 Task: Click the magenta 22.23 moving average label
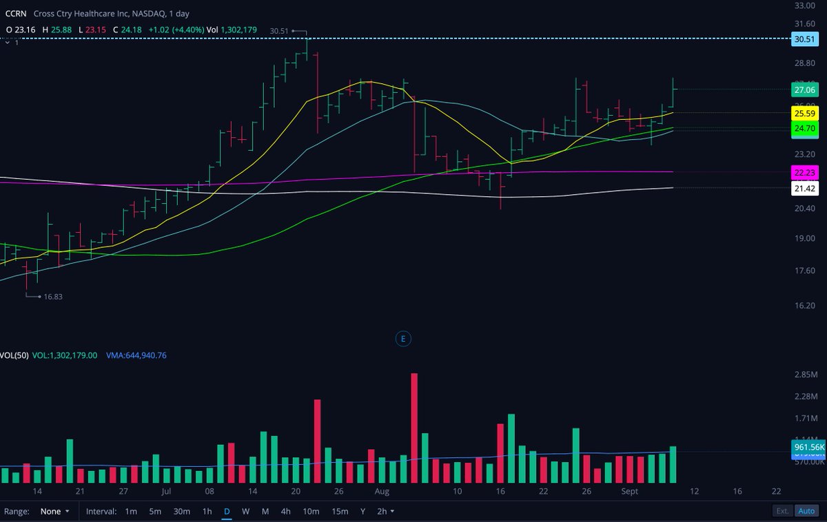(x=804, y=173)
